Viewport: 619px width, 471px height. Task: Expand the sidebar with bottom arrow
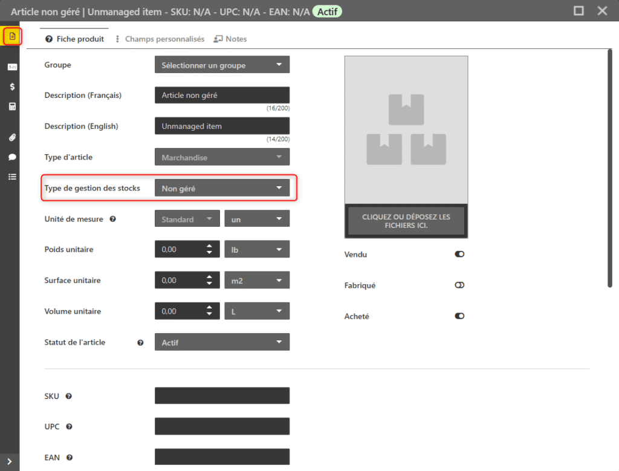(10, 461)
